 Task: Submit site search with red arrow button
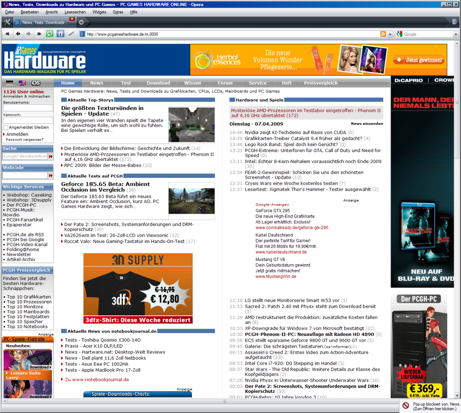(51, 156)
